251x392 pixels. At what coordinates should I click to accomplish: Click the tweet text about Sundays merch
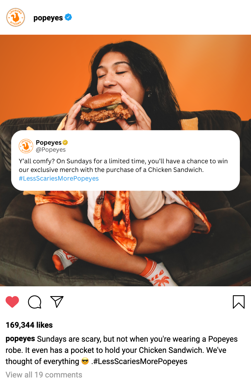point(123,165)
